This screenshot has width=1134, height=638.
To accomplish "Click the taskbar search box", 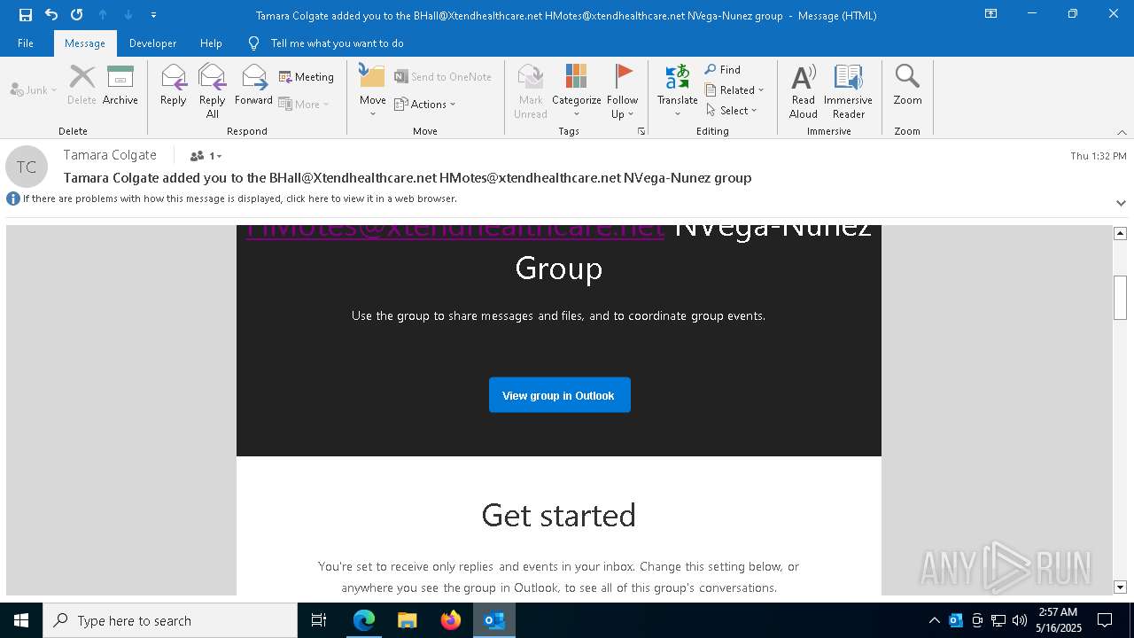I will pyautogui.click(x=170, y=620).
